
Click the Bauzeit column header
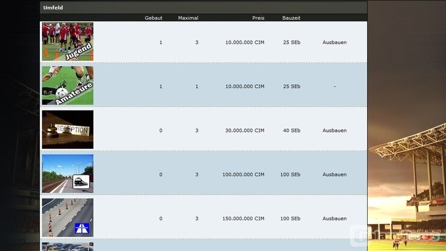tap(291, 18)
